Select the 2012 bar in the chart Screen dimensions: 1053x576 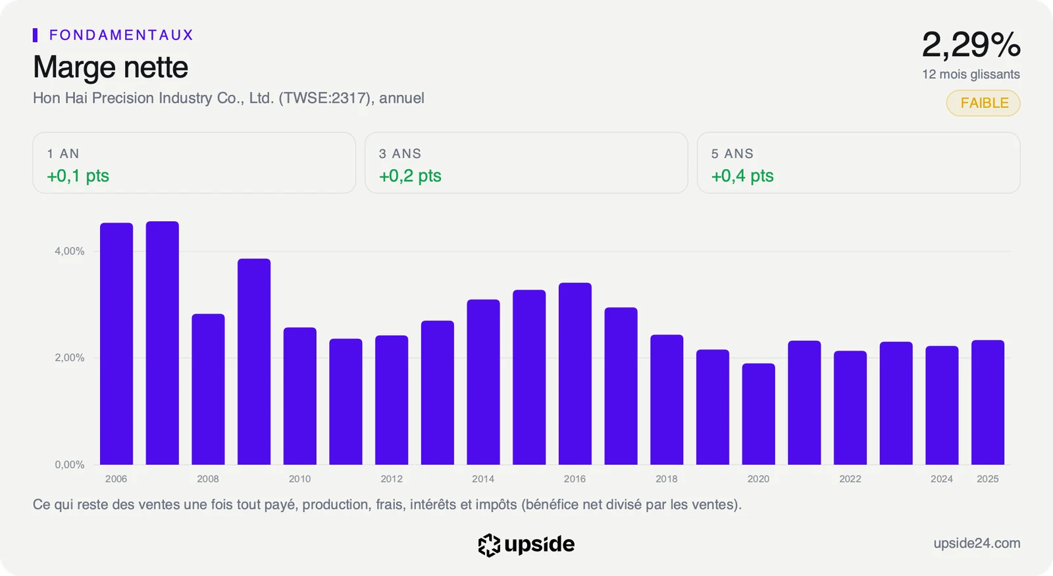click(392, 400)
